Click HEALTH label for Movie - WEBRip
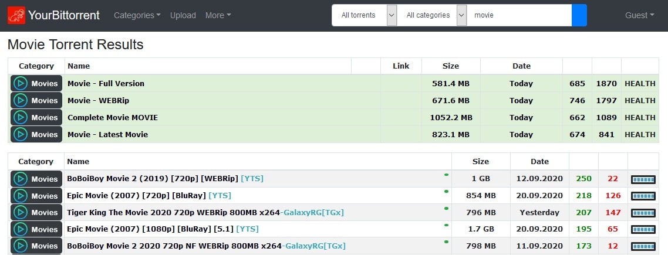668x255 pixels. coord(640,100)
